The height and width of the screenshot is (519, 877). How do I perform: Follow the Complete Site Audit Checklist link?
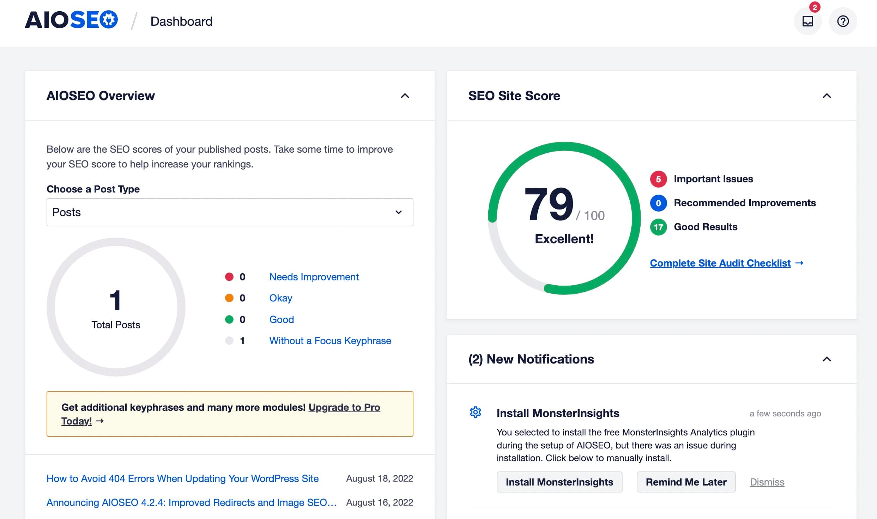[x=720, y=263]
